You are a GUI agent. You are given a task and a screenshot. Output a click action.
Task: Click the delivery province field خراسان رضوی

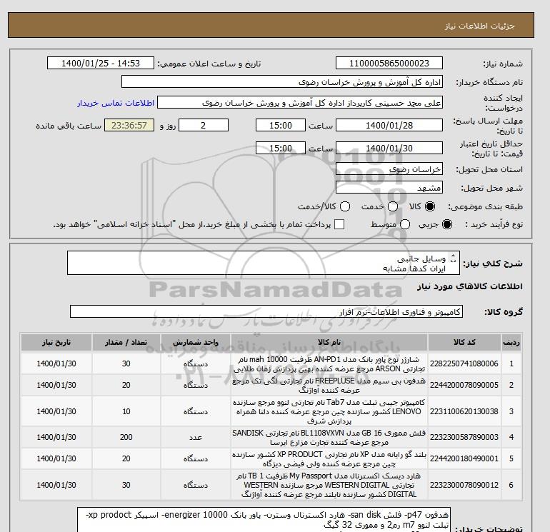click(x=389, y=169)
